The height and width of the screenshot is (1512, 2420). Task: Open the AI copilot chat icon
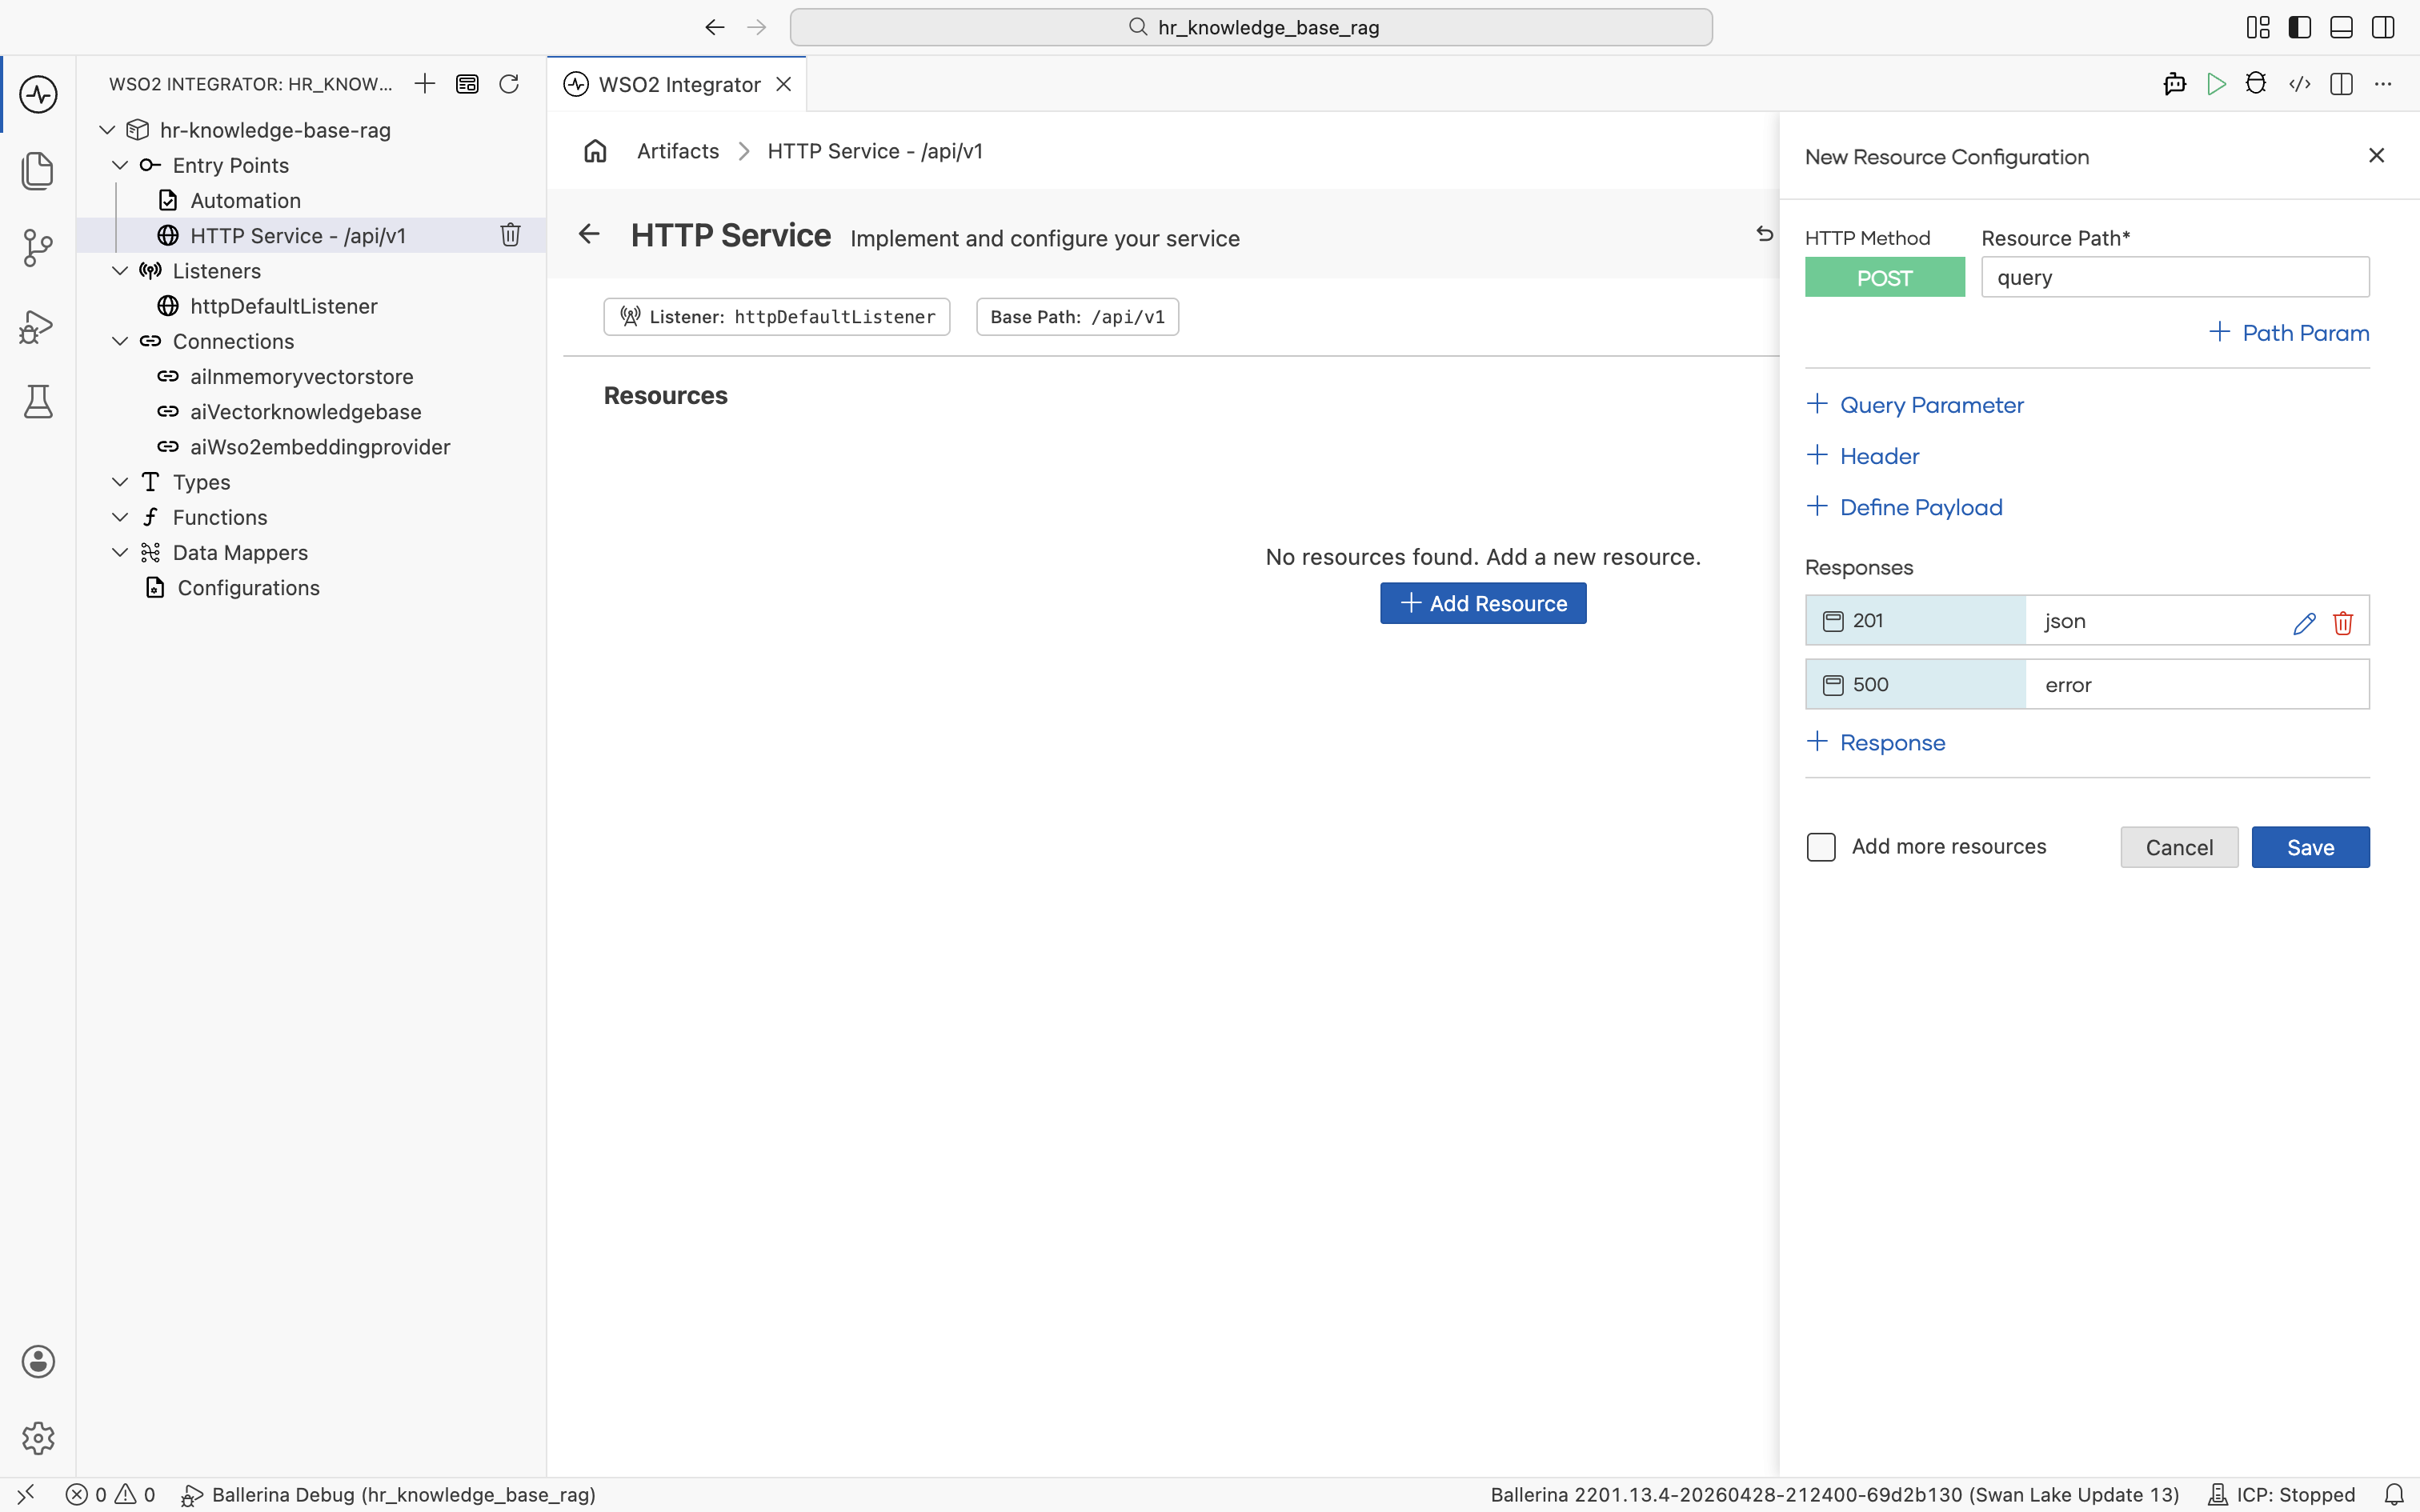[2174, 84]
